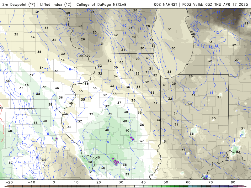Click the '-20' color scale label
This screenshot has height=188, width=251.
[x=9, y=182]
